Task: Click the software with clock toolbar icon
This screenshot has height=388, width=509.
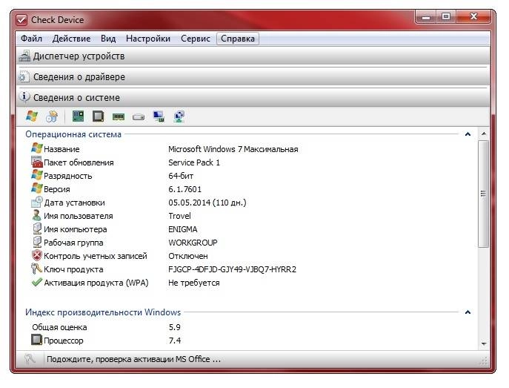Action: (x=52, y=116)
